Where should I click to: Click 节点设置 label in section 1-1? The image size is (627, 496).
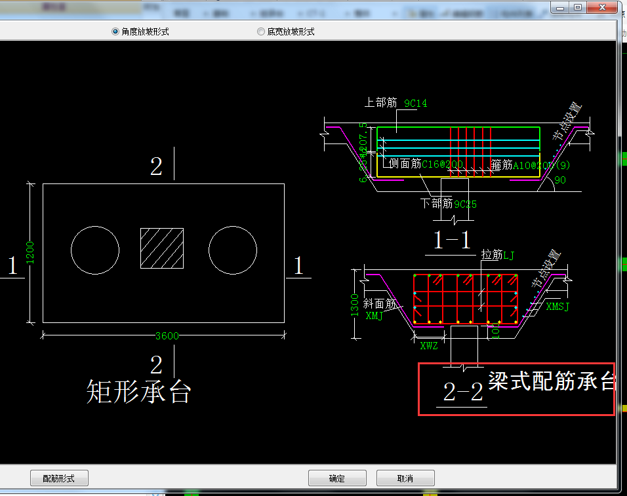tap(567, 121)
